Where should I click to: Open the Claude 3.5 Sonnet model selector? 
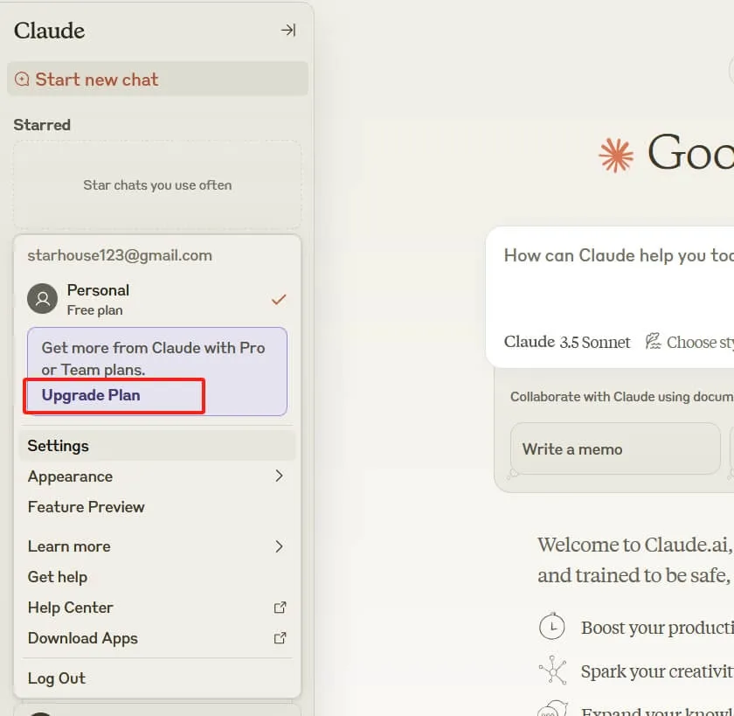coord(567,342)
